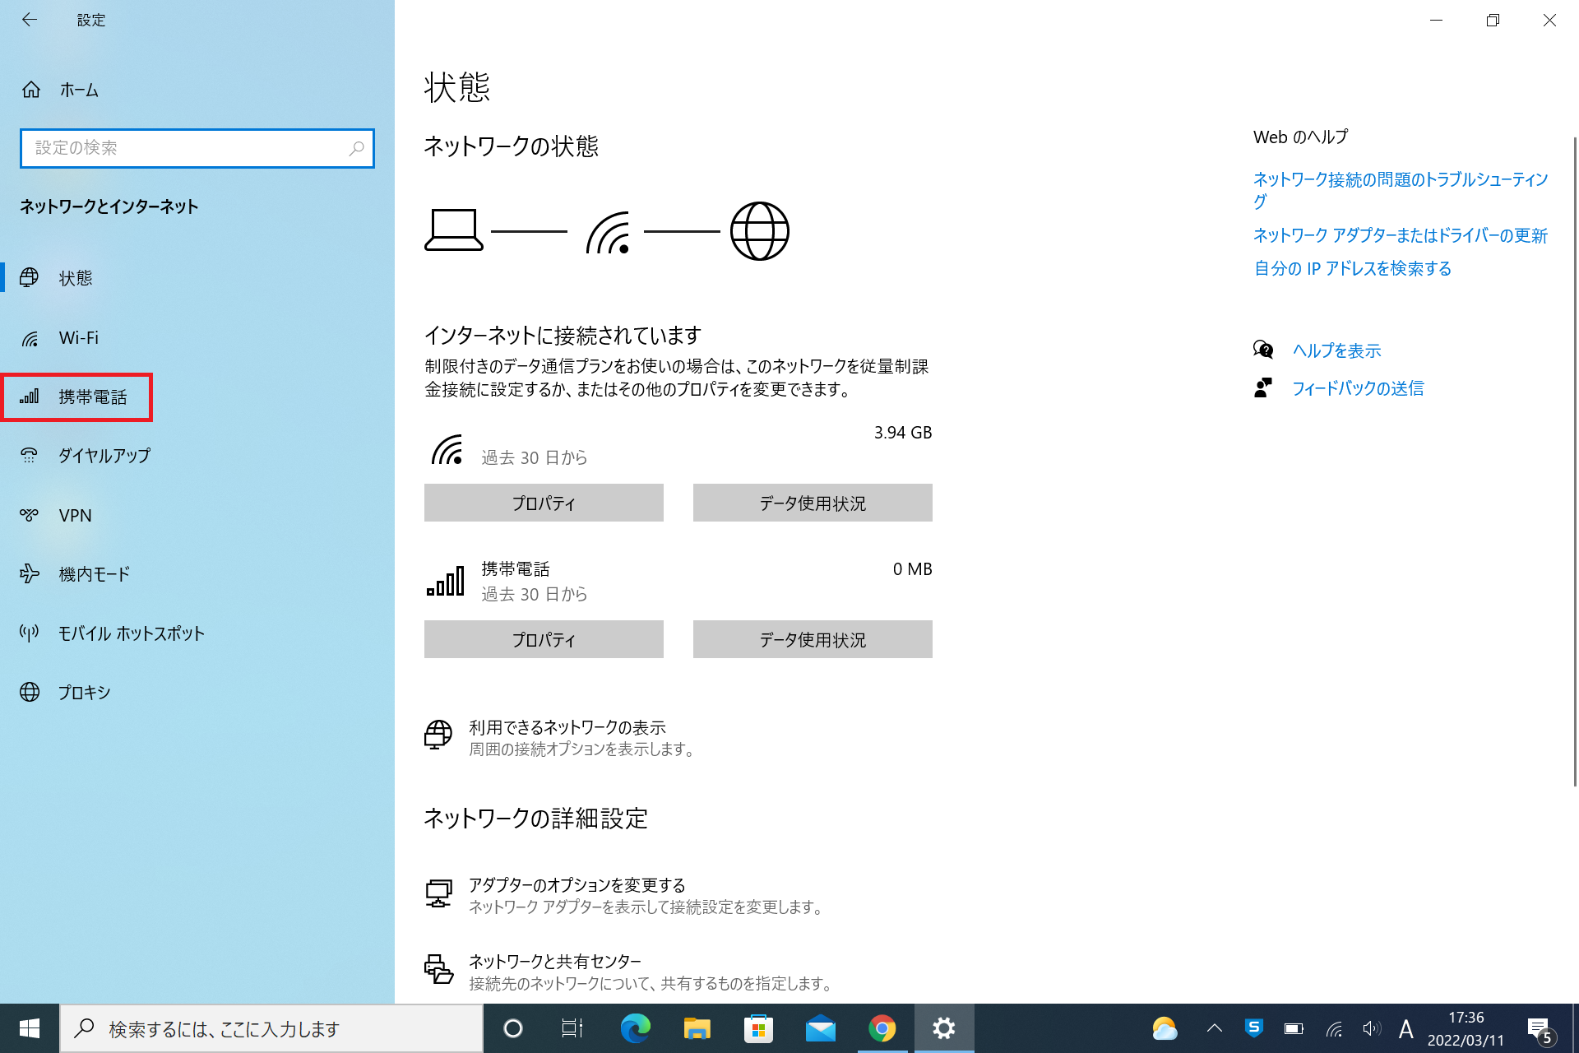This screenshot has height=1053, width=1579.
Task: Click the help chat bubble icon
Action: pyautogui.click(x=1263, y=350)
